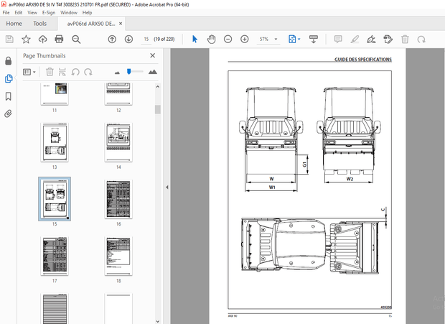The width and height of the screenshot is (445, 324).
Task: Select page 18 thumbnail
Action: pyautogui.click(x=118, y=256)
